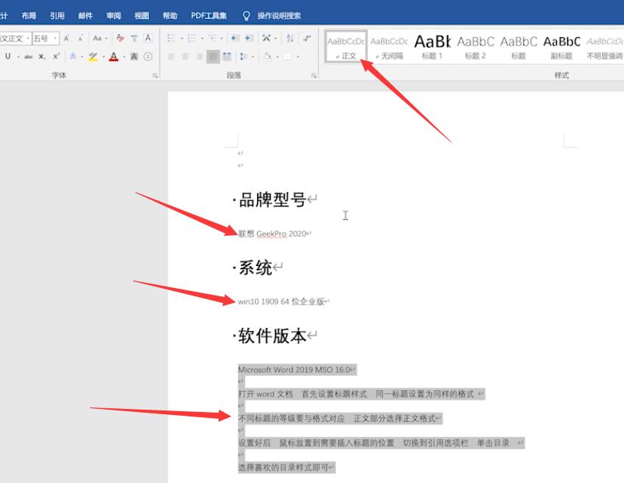Apply paragraph borders
This screenshot has width=624, height=483.
(287, 57)
